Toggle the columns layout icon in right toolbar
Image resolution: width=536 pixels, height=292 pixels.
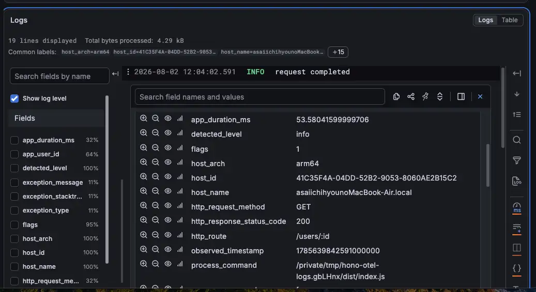(517, 248)
